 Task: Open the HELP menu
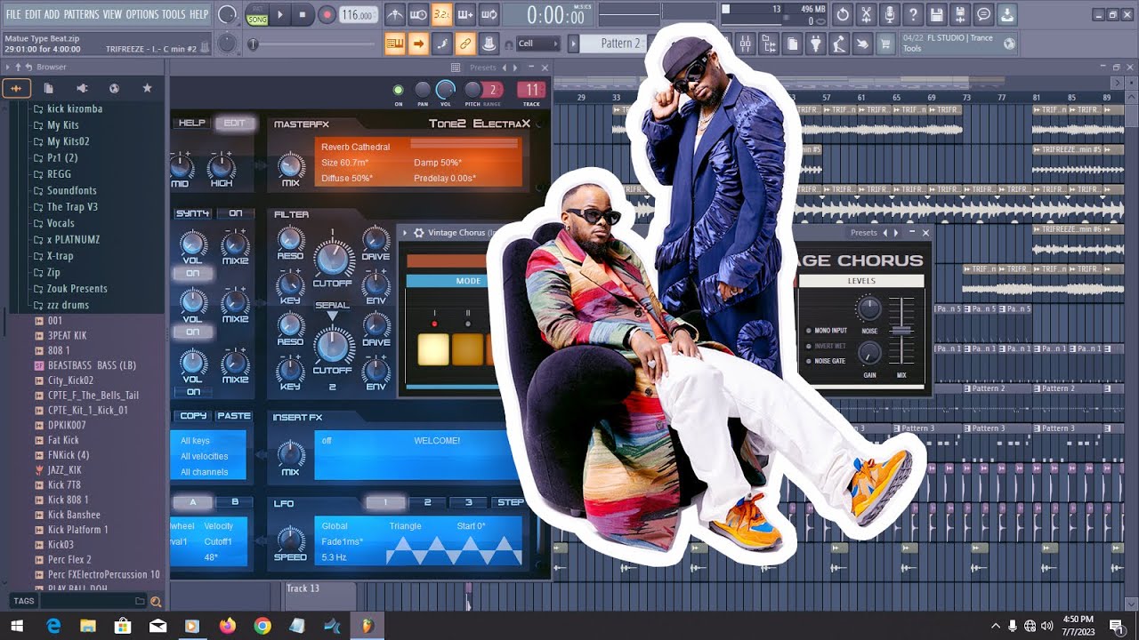pyautogui.click(x=198, y=14)
